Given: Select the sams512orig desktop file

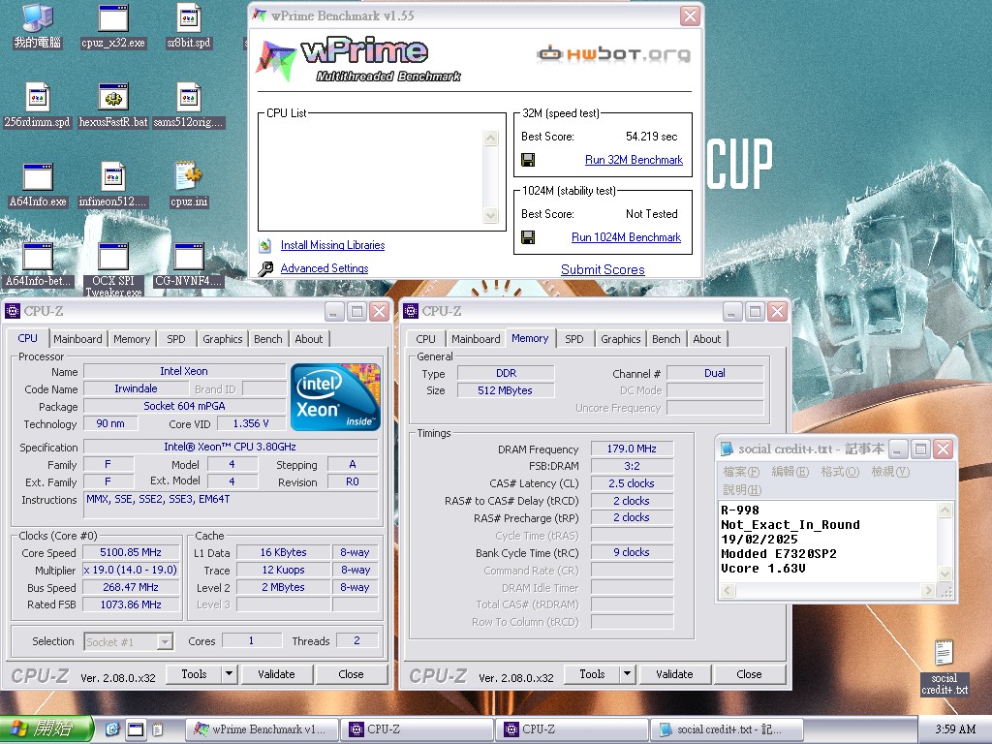Looking at the screenshot, I should tap(189, 106).
